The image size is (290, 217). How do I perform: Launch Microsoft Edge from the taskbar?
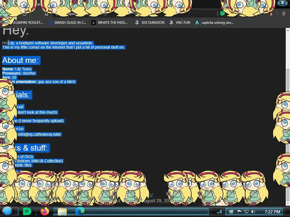80,211
